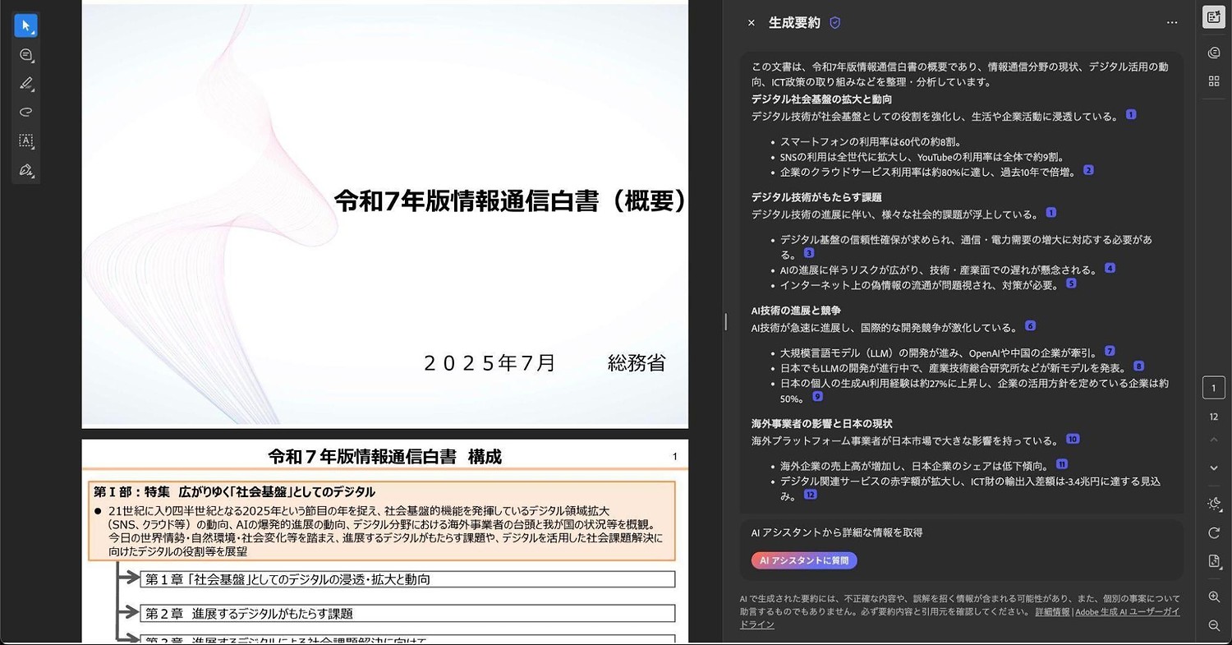Select the freehand drawing tool
1232x645 pixels.
click(x=25, y=112)
